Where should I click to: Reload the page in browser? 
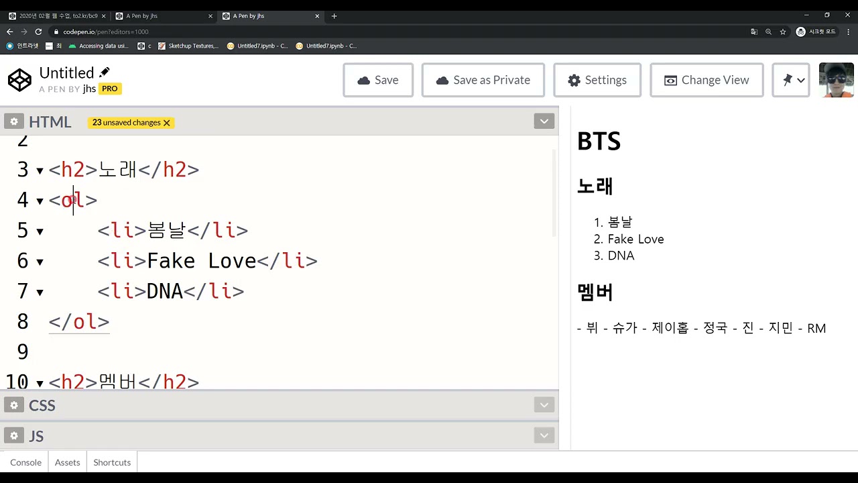(x=38, y=32)
